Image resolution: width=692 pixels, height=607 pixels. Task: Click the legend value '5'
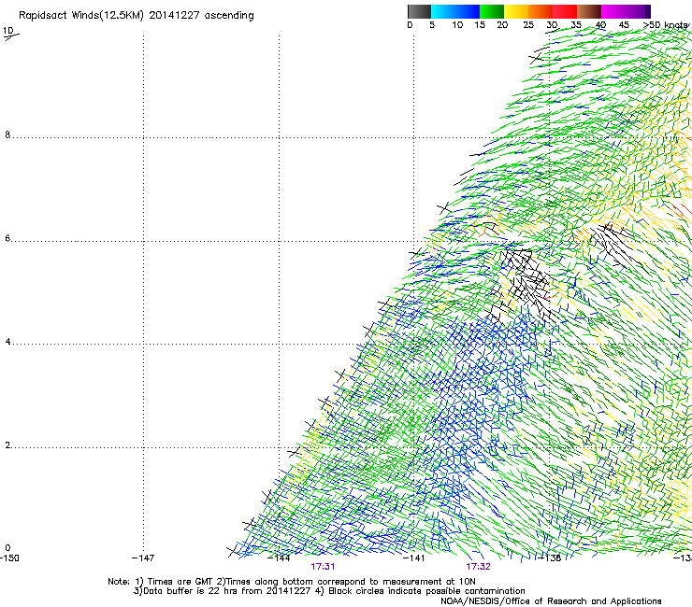[x=432, y=25]
